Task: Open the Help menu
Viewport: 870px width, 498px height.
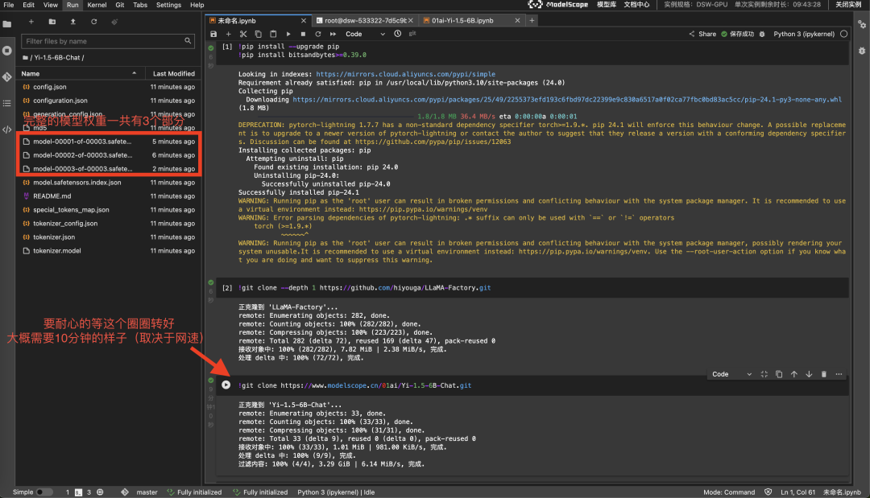Action: point(197,5)
